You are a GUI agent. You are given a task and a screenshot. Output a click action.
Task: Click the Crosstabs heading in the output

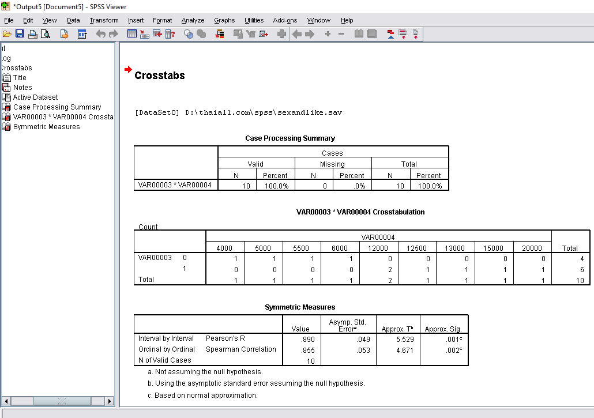159,76
